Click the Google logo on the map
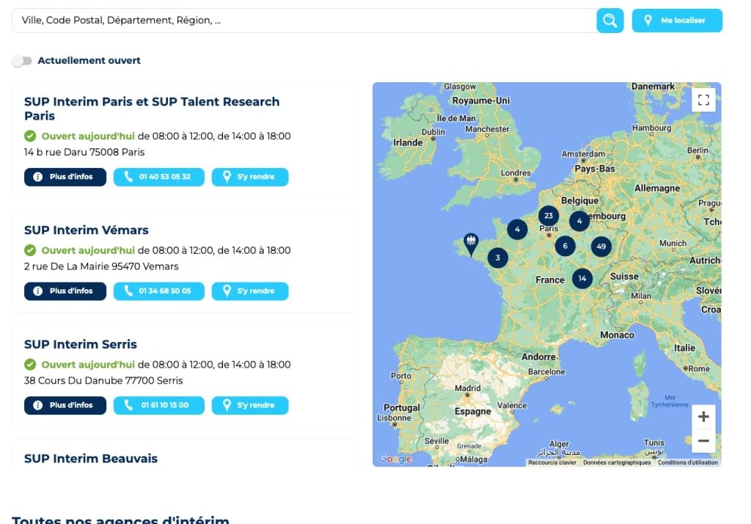This screenshot has width=751, height=524. (x=395, y=459)
